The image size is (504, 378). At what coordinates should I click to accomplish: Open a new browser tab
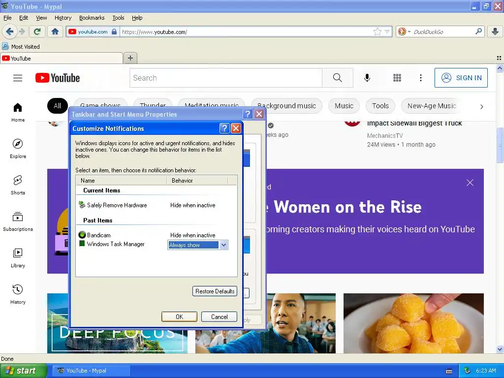[x=130, y=58]
